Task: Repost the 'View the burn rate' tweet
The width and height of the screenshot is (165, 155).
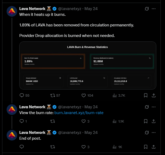Action: pos(53,121)
